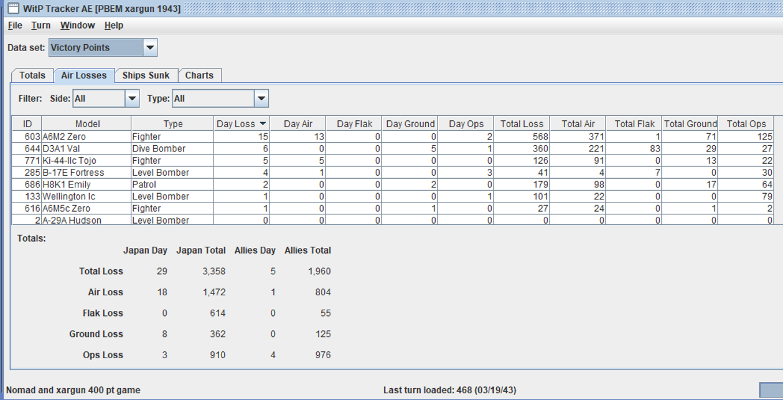Sort by the Total Air column header
Viewport: 783px width, 400px height.
pos(578,123)
